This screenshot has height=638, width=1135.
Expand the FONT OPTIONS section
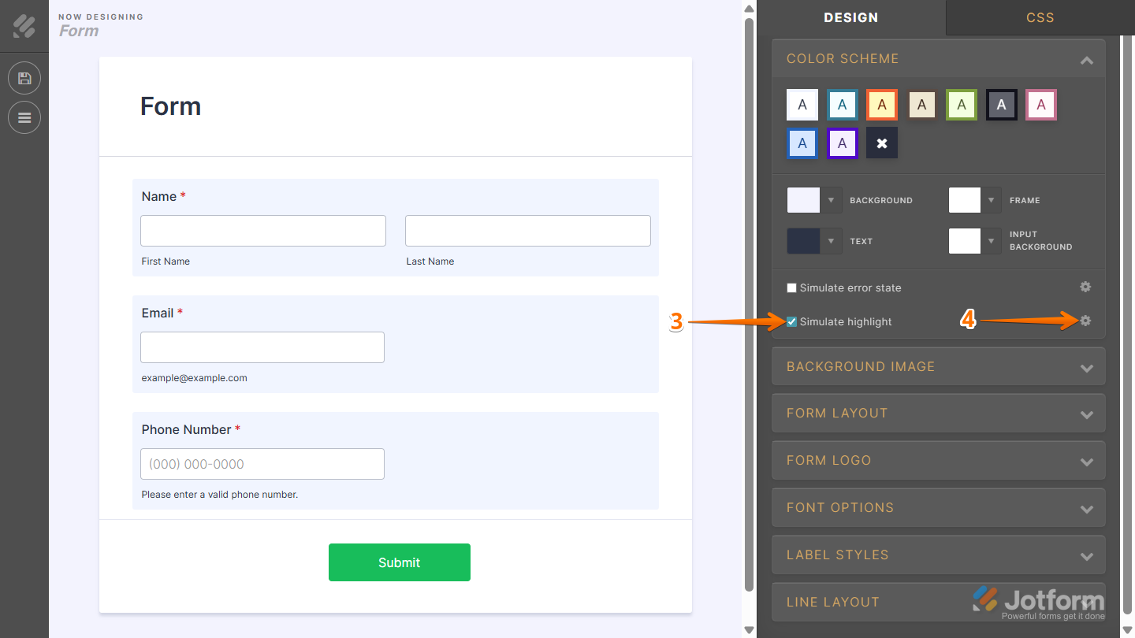[x=938, y=507]
